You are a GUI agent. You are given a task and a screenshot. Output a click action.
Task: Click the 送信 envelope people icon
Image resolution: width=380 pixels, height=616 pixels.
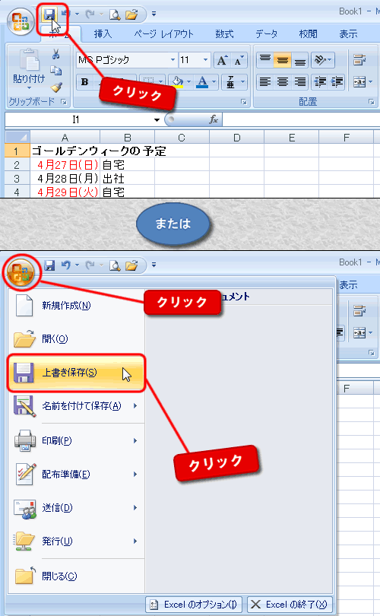click(25, 508)
